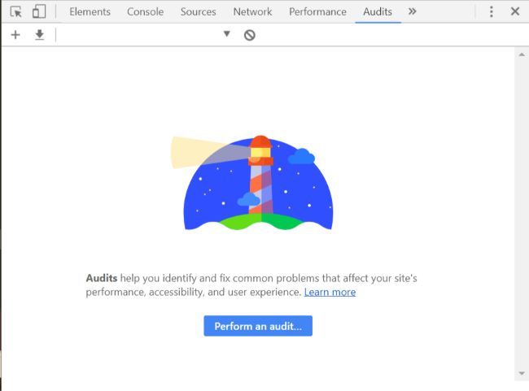Click the clear all circle-slash icon

(x=250, y=35)
